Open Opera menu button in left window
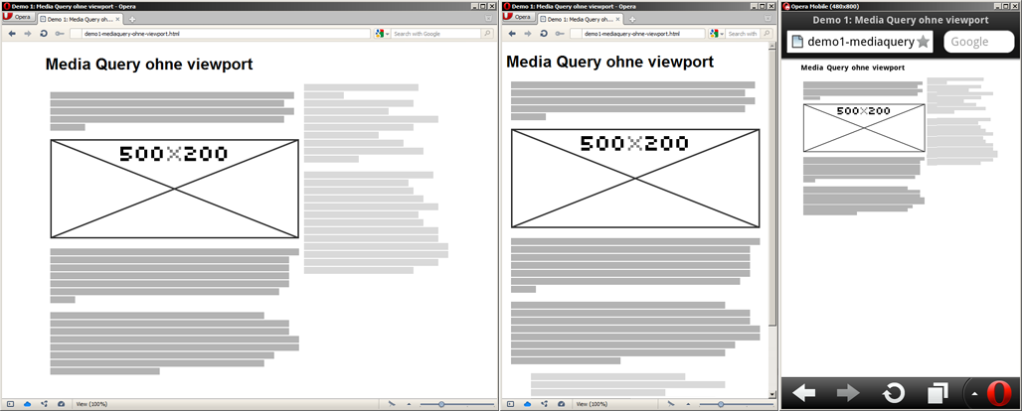 coord(19,18)
